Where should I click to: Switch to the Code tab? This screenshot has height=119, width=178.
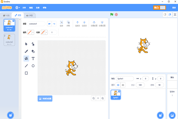click(x=6, y=15)
